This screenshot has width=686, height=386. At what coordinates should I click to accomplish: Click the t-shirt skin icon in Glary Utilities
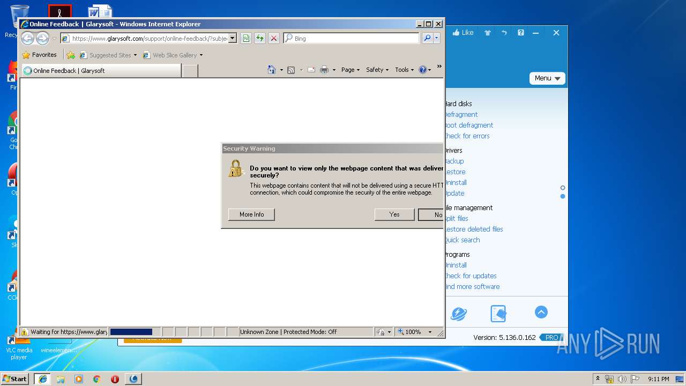pyautogui.click(x=487, y=33)
